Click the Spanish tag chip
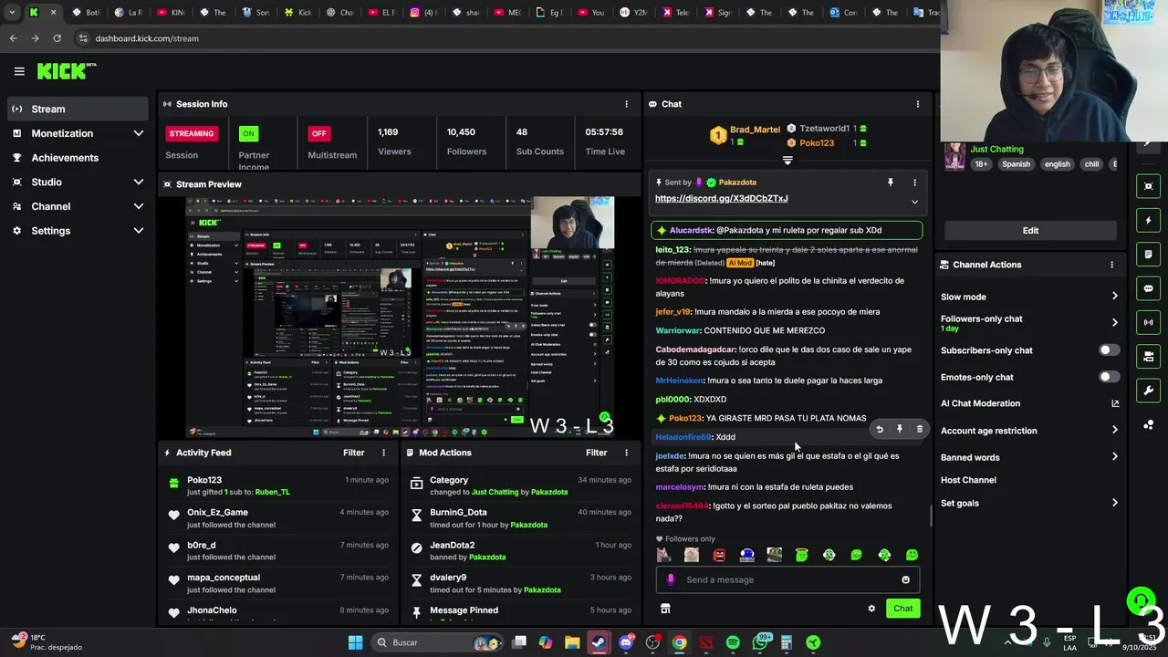The height and width of the screenshot is (657, 1168). coord(1016,164)
